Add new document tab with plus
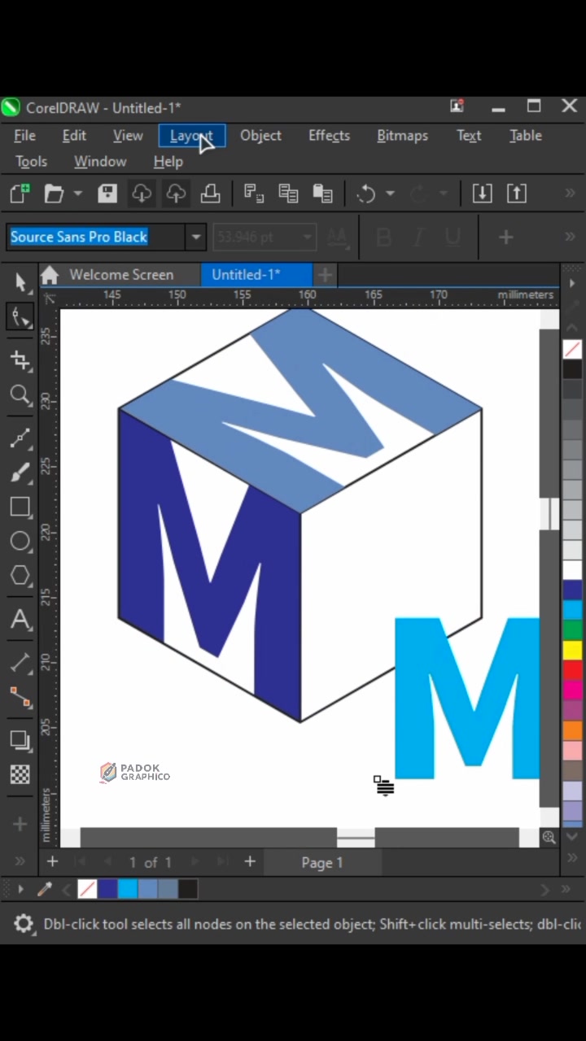586x1041 pixels. pyautogui.click(x=325, y=275)
